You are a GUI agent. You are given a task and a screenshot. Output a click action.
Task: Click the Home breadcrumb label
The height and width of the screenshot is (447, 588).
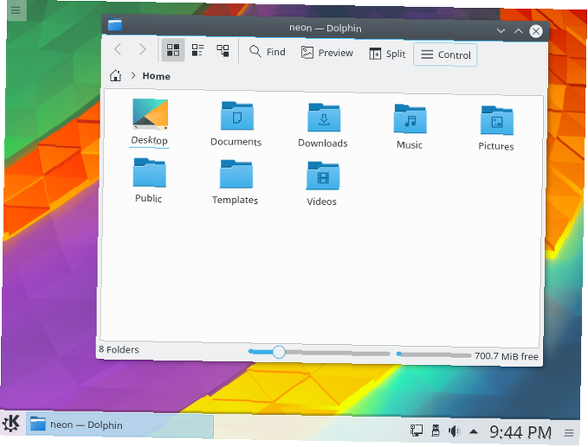coord(156,76)
